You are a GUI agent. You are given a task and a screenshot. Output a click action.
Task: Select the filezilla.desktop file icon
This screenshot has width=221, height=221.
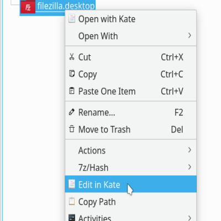[x=28, y=7]
